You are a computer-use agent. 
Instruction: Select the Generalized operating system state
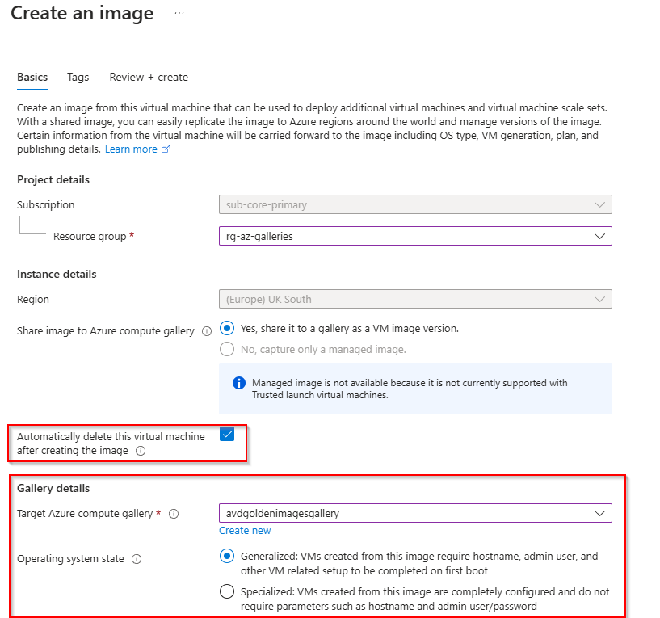(227, 557)
